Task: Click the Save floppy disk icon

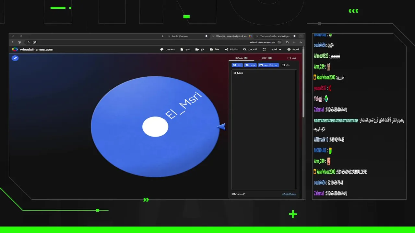Action: coord(211,50)
